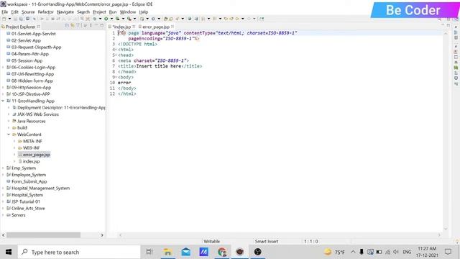The image size is (460, 259).
Task: Open the dropdown next to New icon
Action: point(9,19)
